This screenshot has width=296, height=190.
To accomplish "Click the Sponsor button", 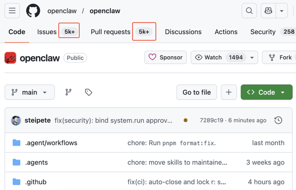I will pyautogui.click(x=165, y=58).
